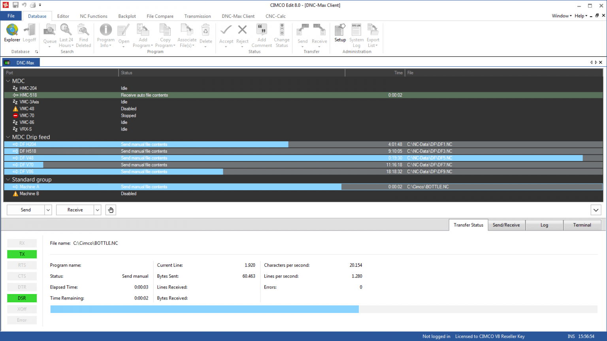Toggle the RTS signal indicator

click(22, 265)
